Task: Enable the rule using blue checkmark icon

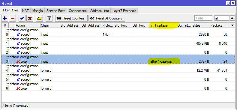Action: (22, 18)
